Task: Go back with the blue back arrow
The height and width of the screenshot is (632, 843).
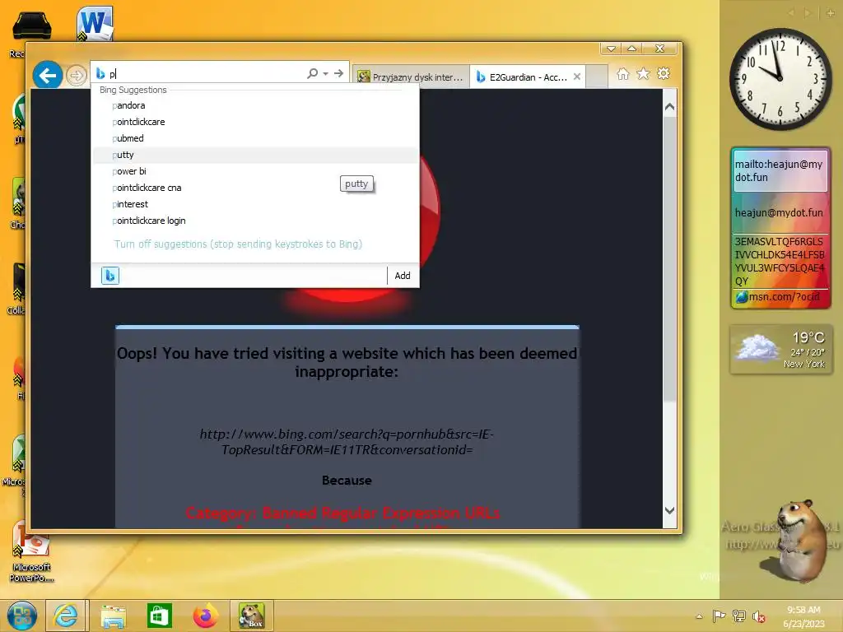Action: pos(47,75)
